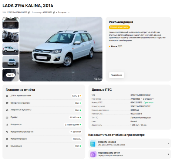The image size is (182, 165).
Task: Expand 'Перезаказать отчёт' with chevron arrow
Action: [x=168, y=154]
